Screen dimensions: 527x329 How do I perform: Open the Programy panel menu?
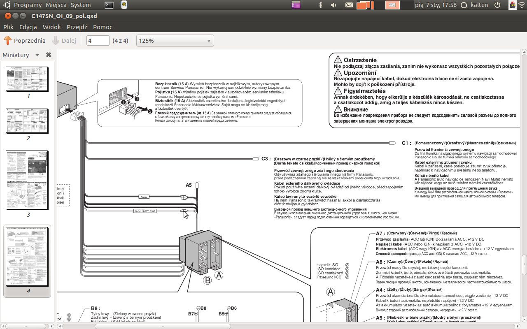pos(28,5)
